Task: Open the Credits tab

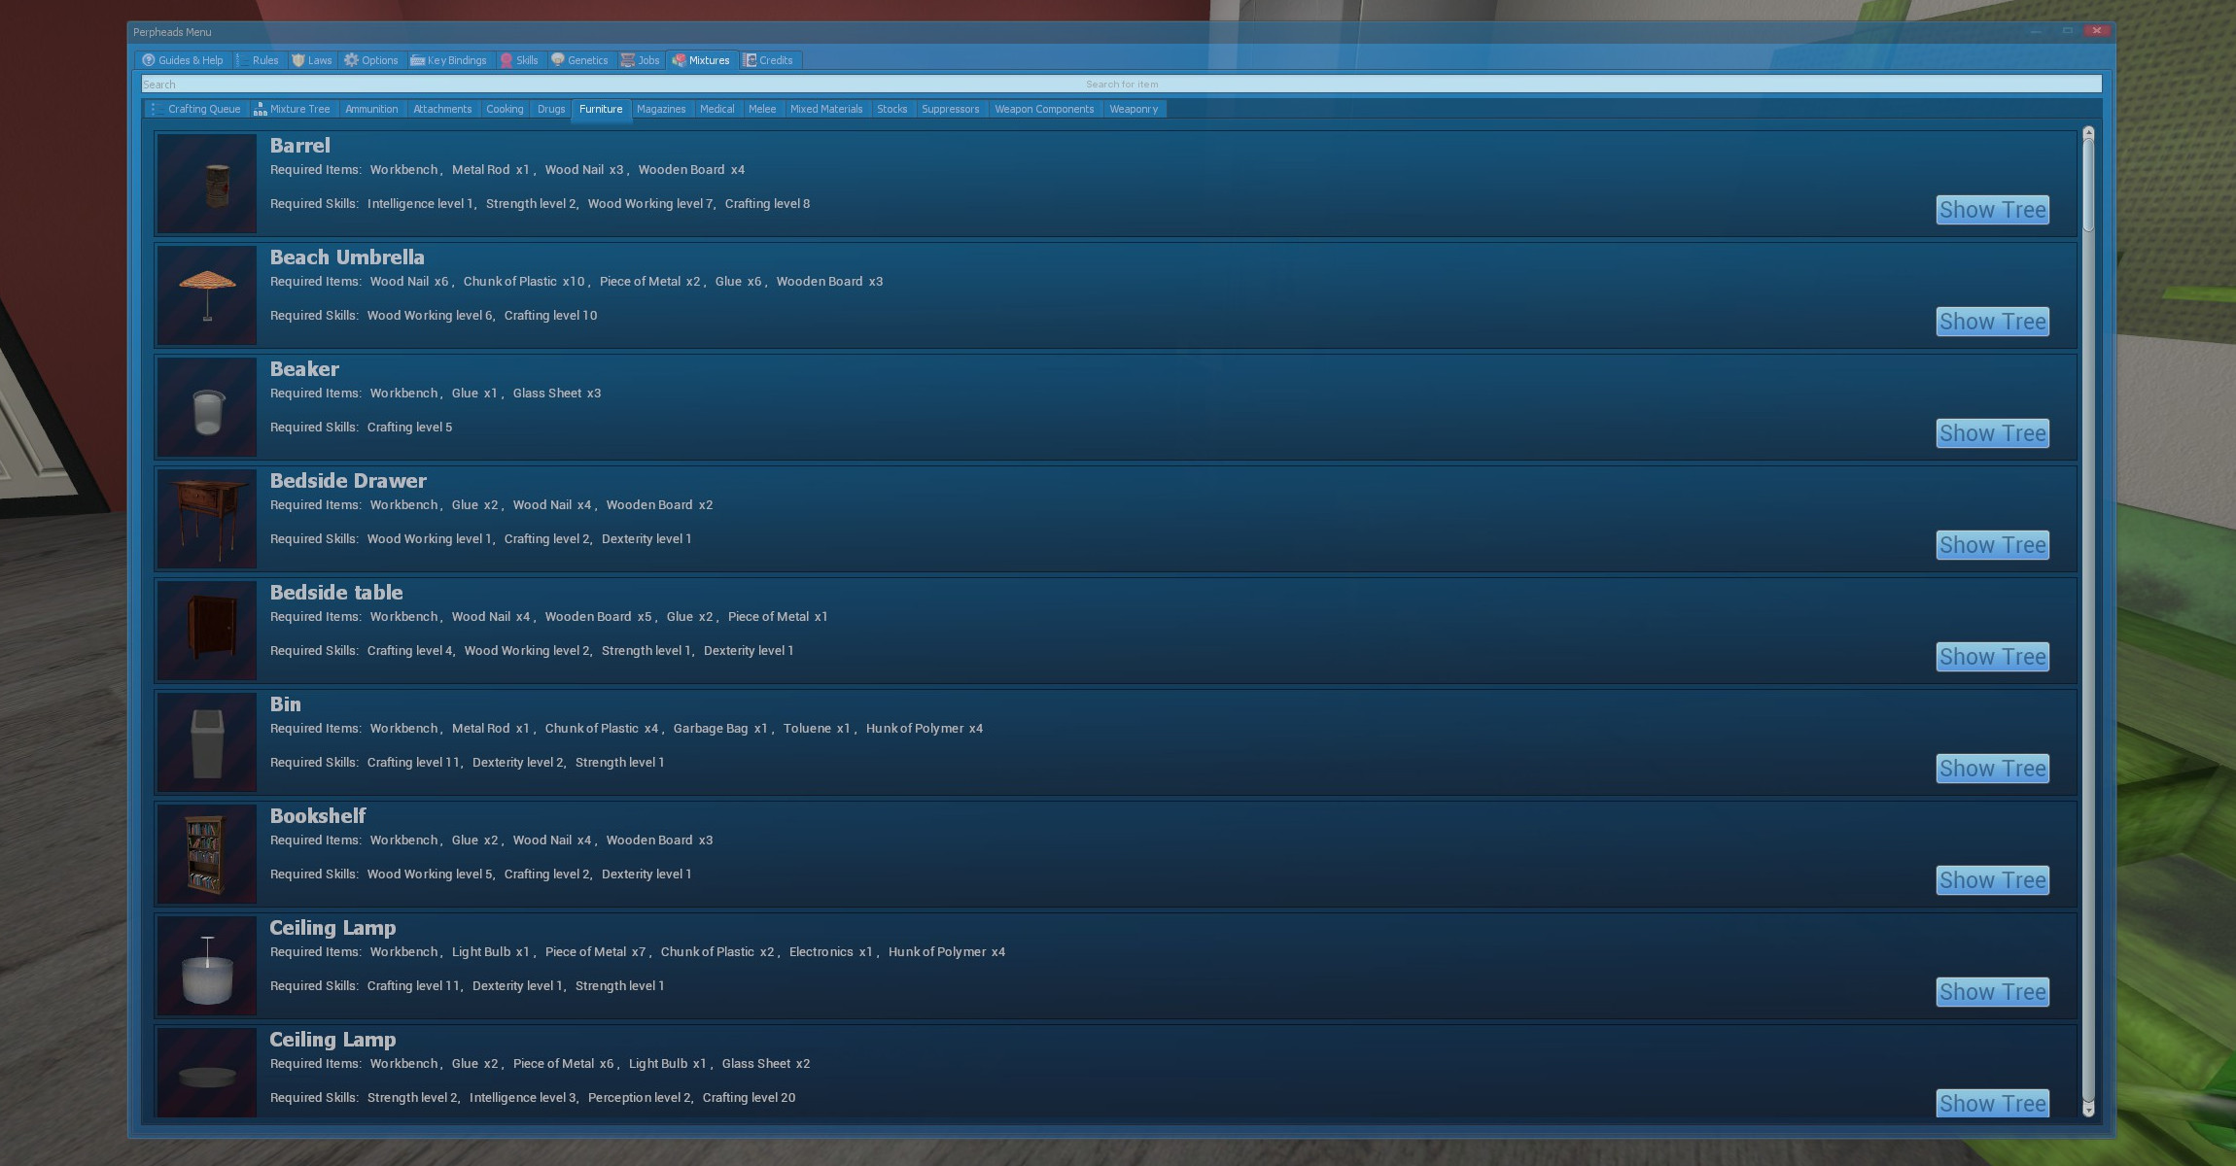Action: [768, 60]
